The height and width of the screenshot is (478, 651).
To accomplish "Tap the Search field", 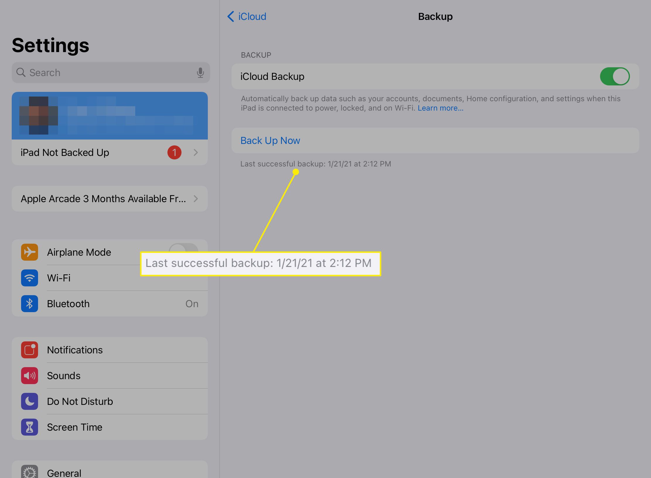I will click(x=111, y=73).
